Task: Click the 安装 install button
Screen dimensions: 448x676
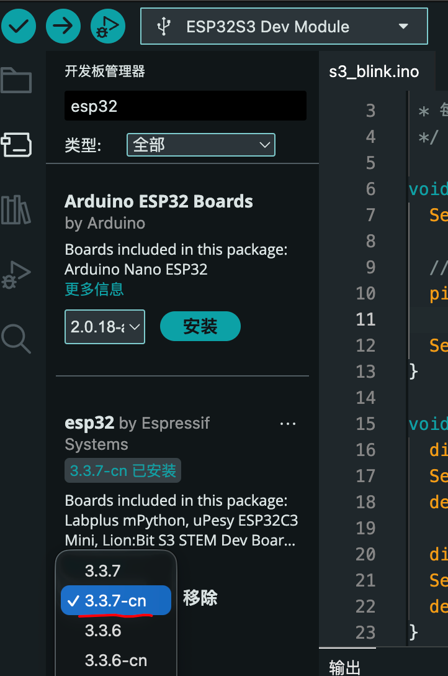Action: click(200, 326)
